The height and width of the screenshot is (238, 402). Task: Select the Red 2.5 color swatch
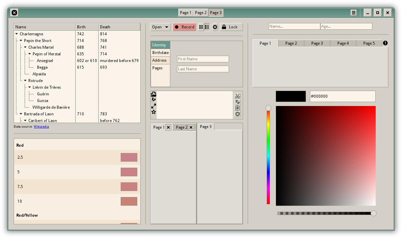(x=129, y=157)
